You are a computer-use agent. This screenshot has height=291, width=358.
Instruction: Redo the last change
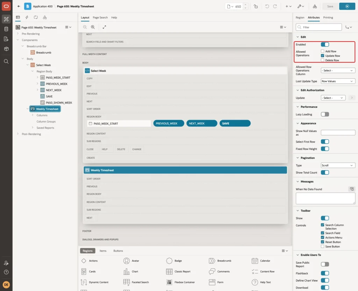(275, 6)
